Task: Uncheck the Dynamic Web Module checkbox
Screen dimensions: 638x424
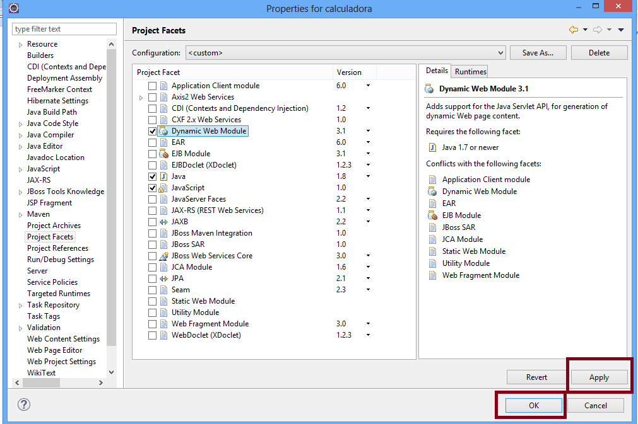Action: click(x=152, y=131)
